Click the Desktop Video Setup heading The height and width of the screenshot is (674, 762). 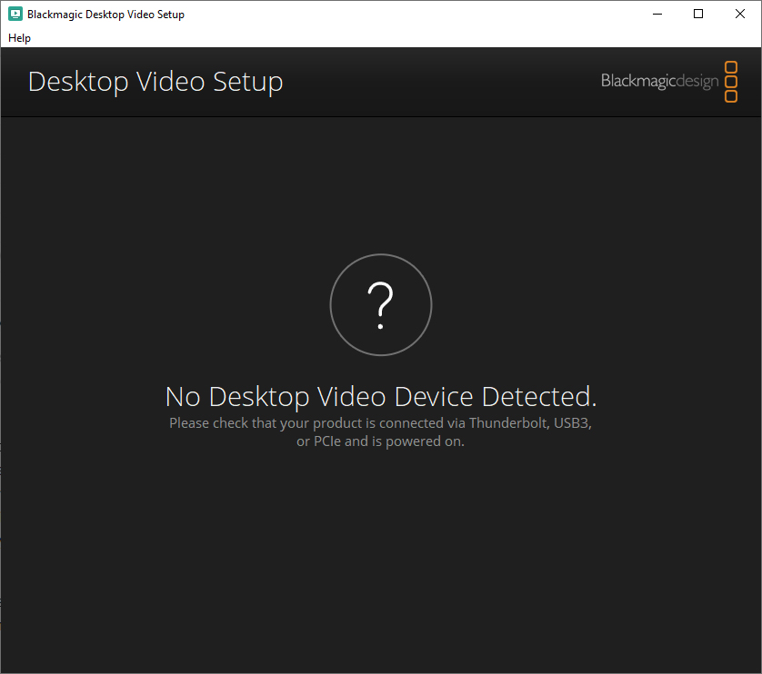click(155, 82)
